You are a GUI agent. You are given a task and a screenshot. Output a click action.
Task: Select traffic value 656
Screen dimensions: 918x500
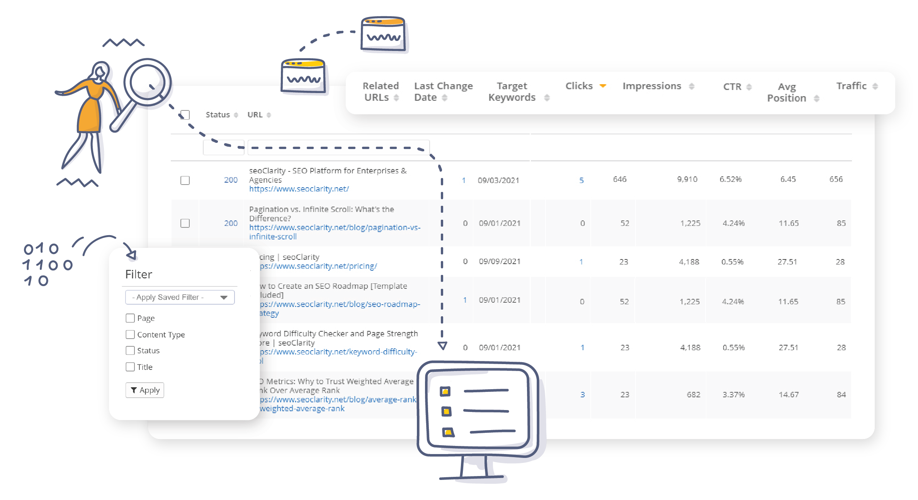pos(836,179)
